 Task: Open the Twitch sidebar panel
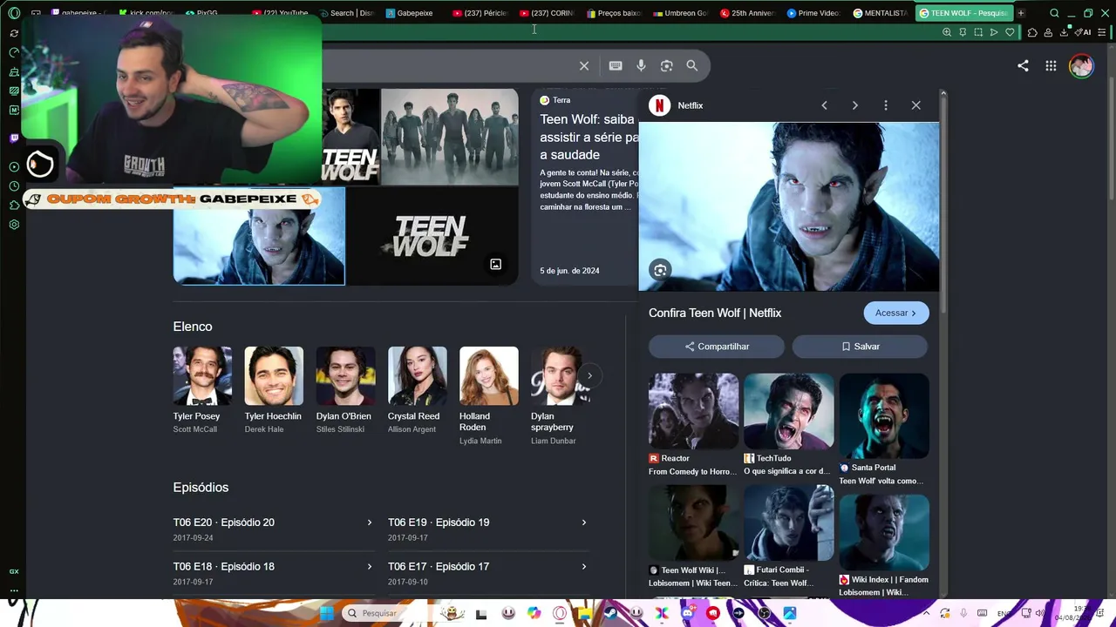pyautogui.click(x=14, y=138)
